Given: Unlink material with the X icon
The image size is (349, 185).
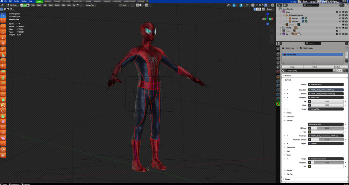Looking at the screenshot, I should [x=340, y=70].
